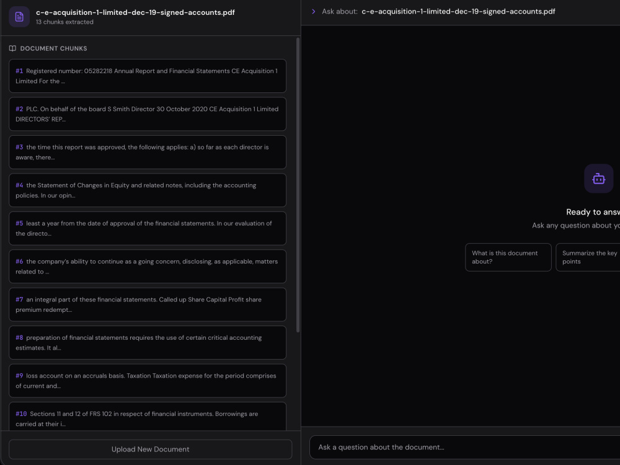Click the 'Ask about:' label
620x465 pixels.
tap(340, 11)
